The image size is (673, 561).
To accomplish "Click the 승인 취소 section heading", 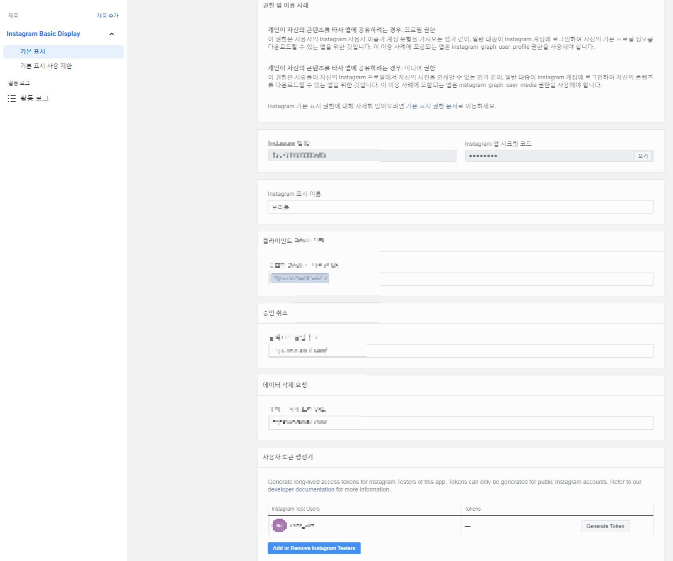I will click(275, 313).
